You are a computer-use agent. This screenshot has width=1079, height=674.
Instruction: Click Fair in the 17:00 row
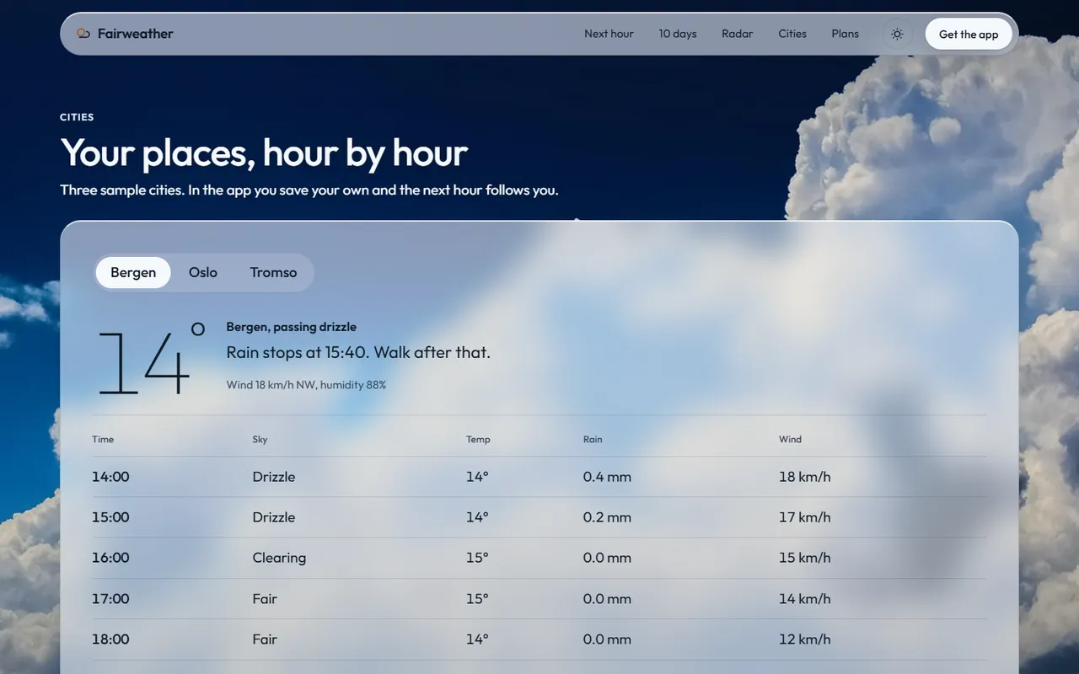(x=265, y=599)
